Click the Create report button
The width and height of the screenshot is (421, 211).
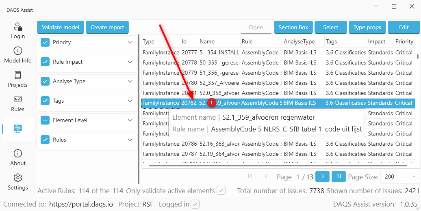click(107, 27)
